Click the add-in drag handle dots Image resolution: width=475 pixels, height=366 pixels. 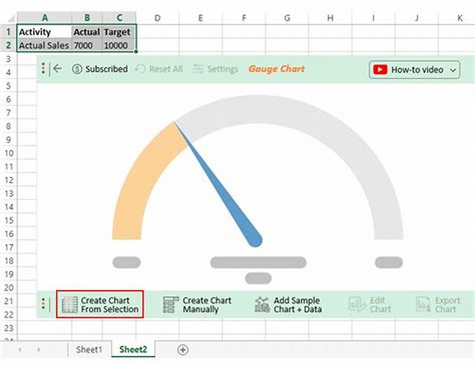43,69
